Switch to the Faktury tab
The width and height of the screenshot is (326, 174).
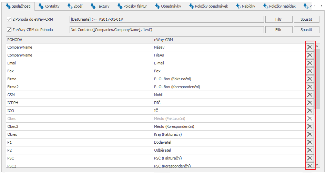pyautogui.click(x=100, y=6)
